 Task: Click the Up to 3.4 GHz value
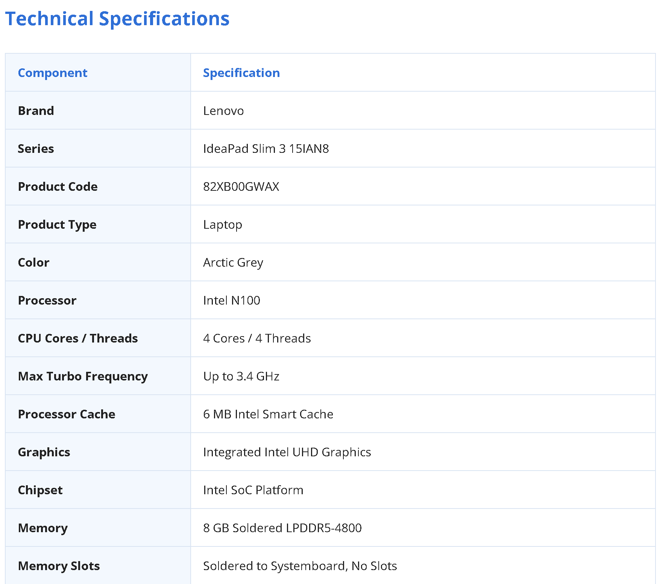click(x=241, y=376)
